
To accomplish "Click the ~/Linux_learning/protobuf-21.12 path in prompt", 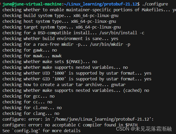I will coord(100,4).
